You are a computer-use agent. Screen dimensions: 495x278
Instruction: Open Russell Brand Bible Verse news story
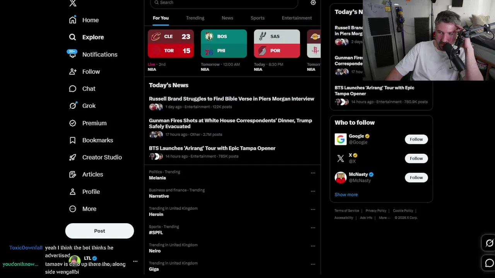tap(232, 99)
